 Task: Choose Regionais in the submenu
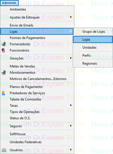pyautogui.click(x=93, y=63)
